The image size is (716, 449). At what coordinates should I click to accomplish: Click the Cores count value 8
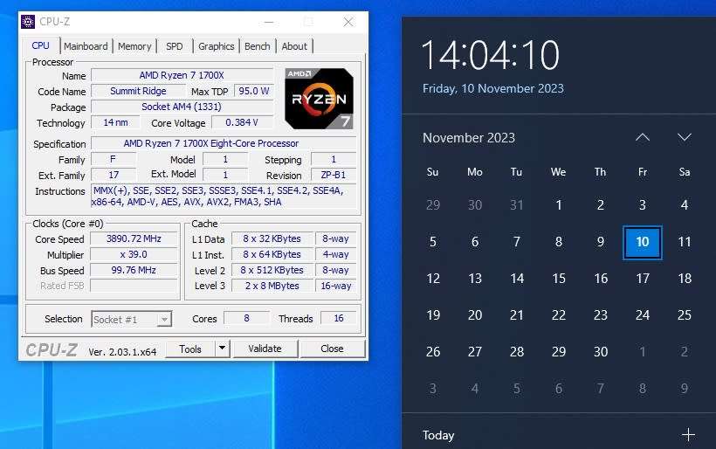coord(246,318)
